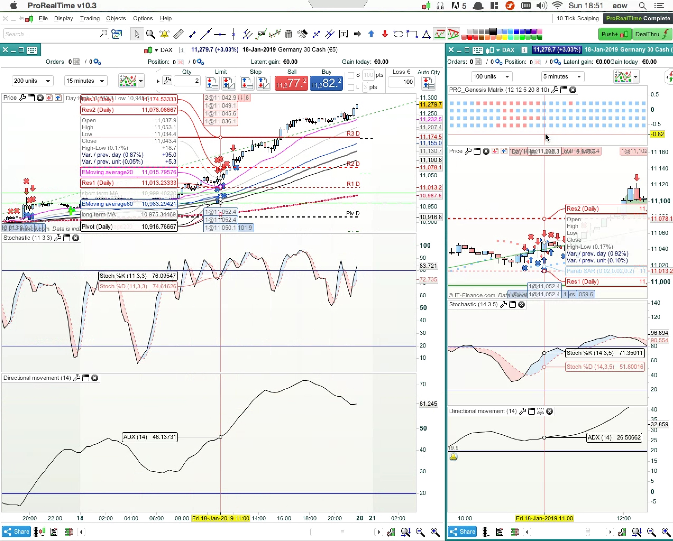The width and height of the screenshot is (673, 541).
Task: Select the ruler measurement tool
Action: [178, 34]
